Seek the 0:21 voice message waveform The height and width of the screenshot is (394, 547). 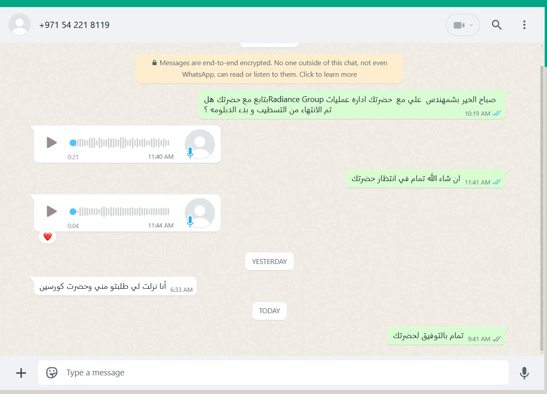coord(120,143)
